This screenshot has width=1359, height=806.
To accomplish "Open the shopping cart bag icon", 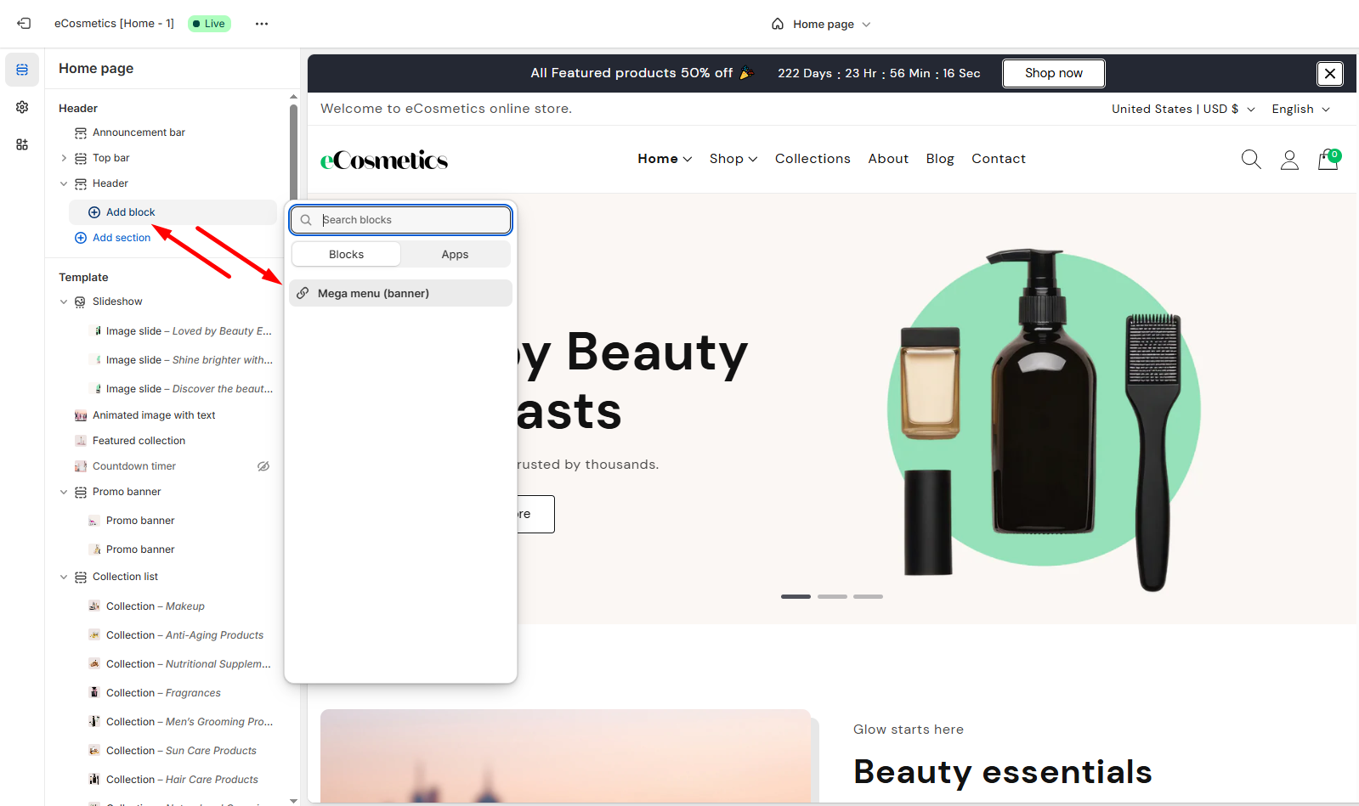I will click(1328, 159).
